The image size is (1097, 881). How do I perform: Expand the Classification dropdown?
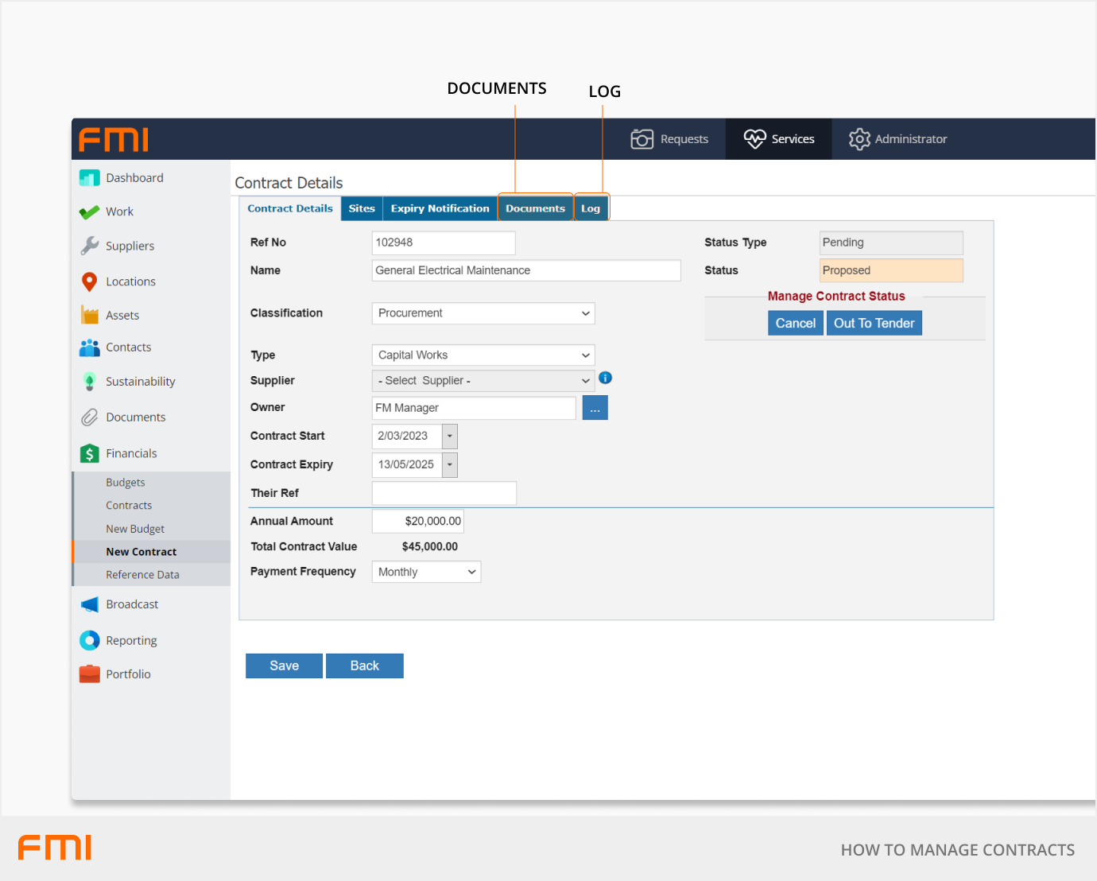click(x=483, y=313)
